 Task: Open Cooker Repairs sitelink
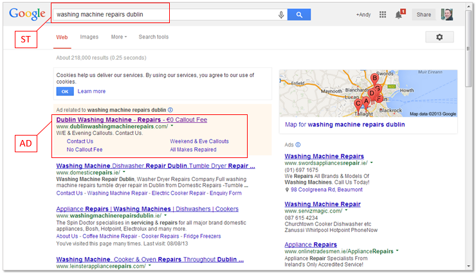160,236
